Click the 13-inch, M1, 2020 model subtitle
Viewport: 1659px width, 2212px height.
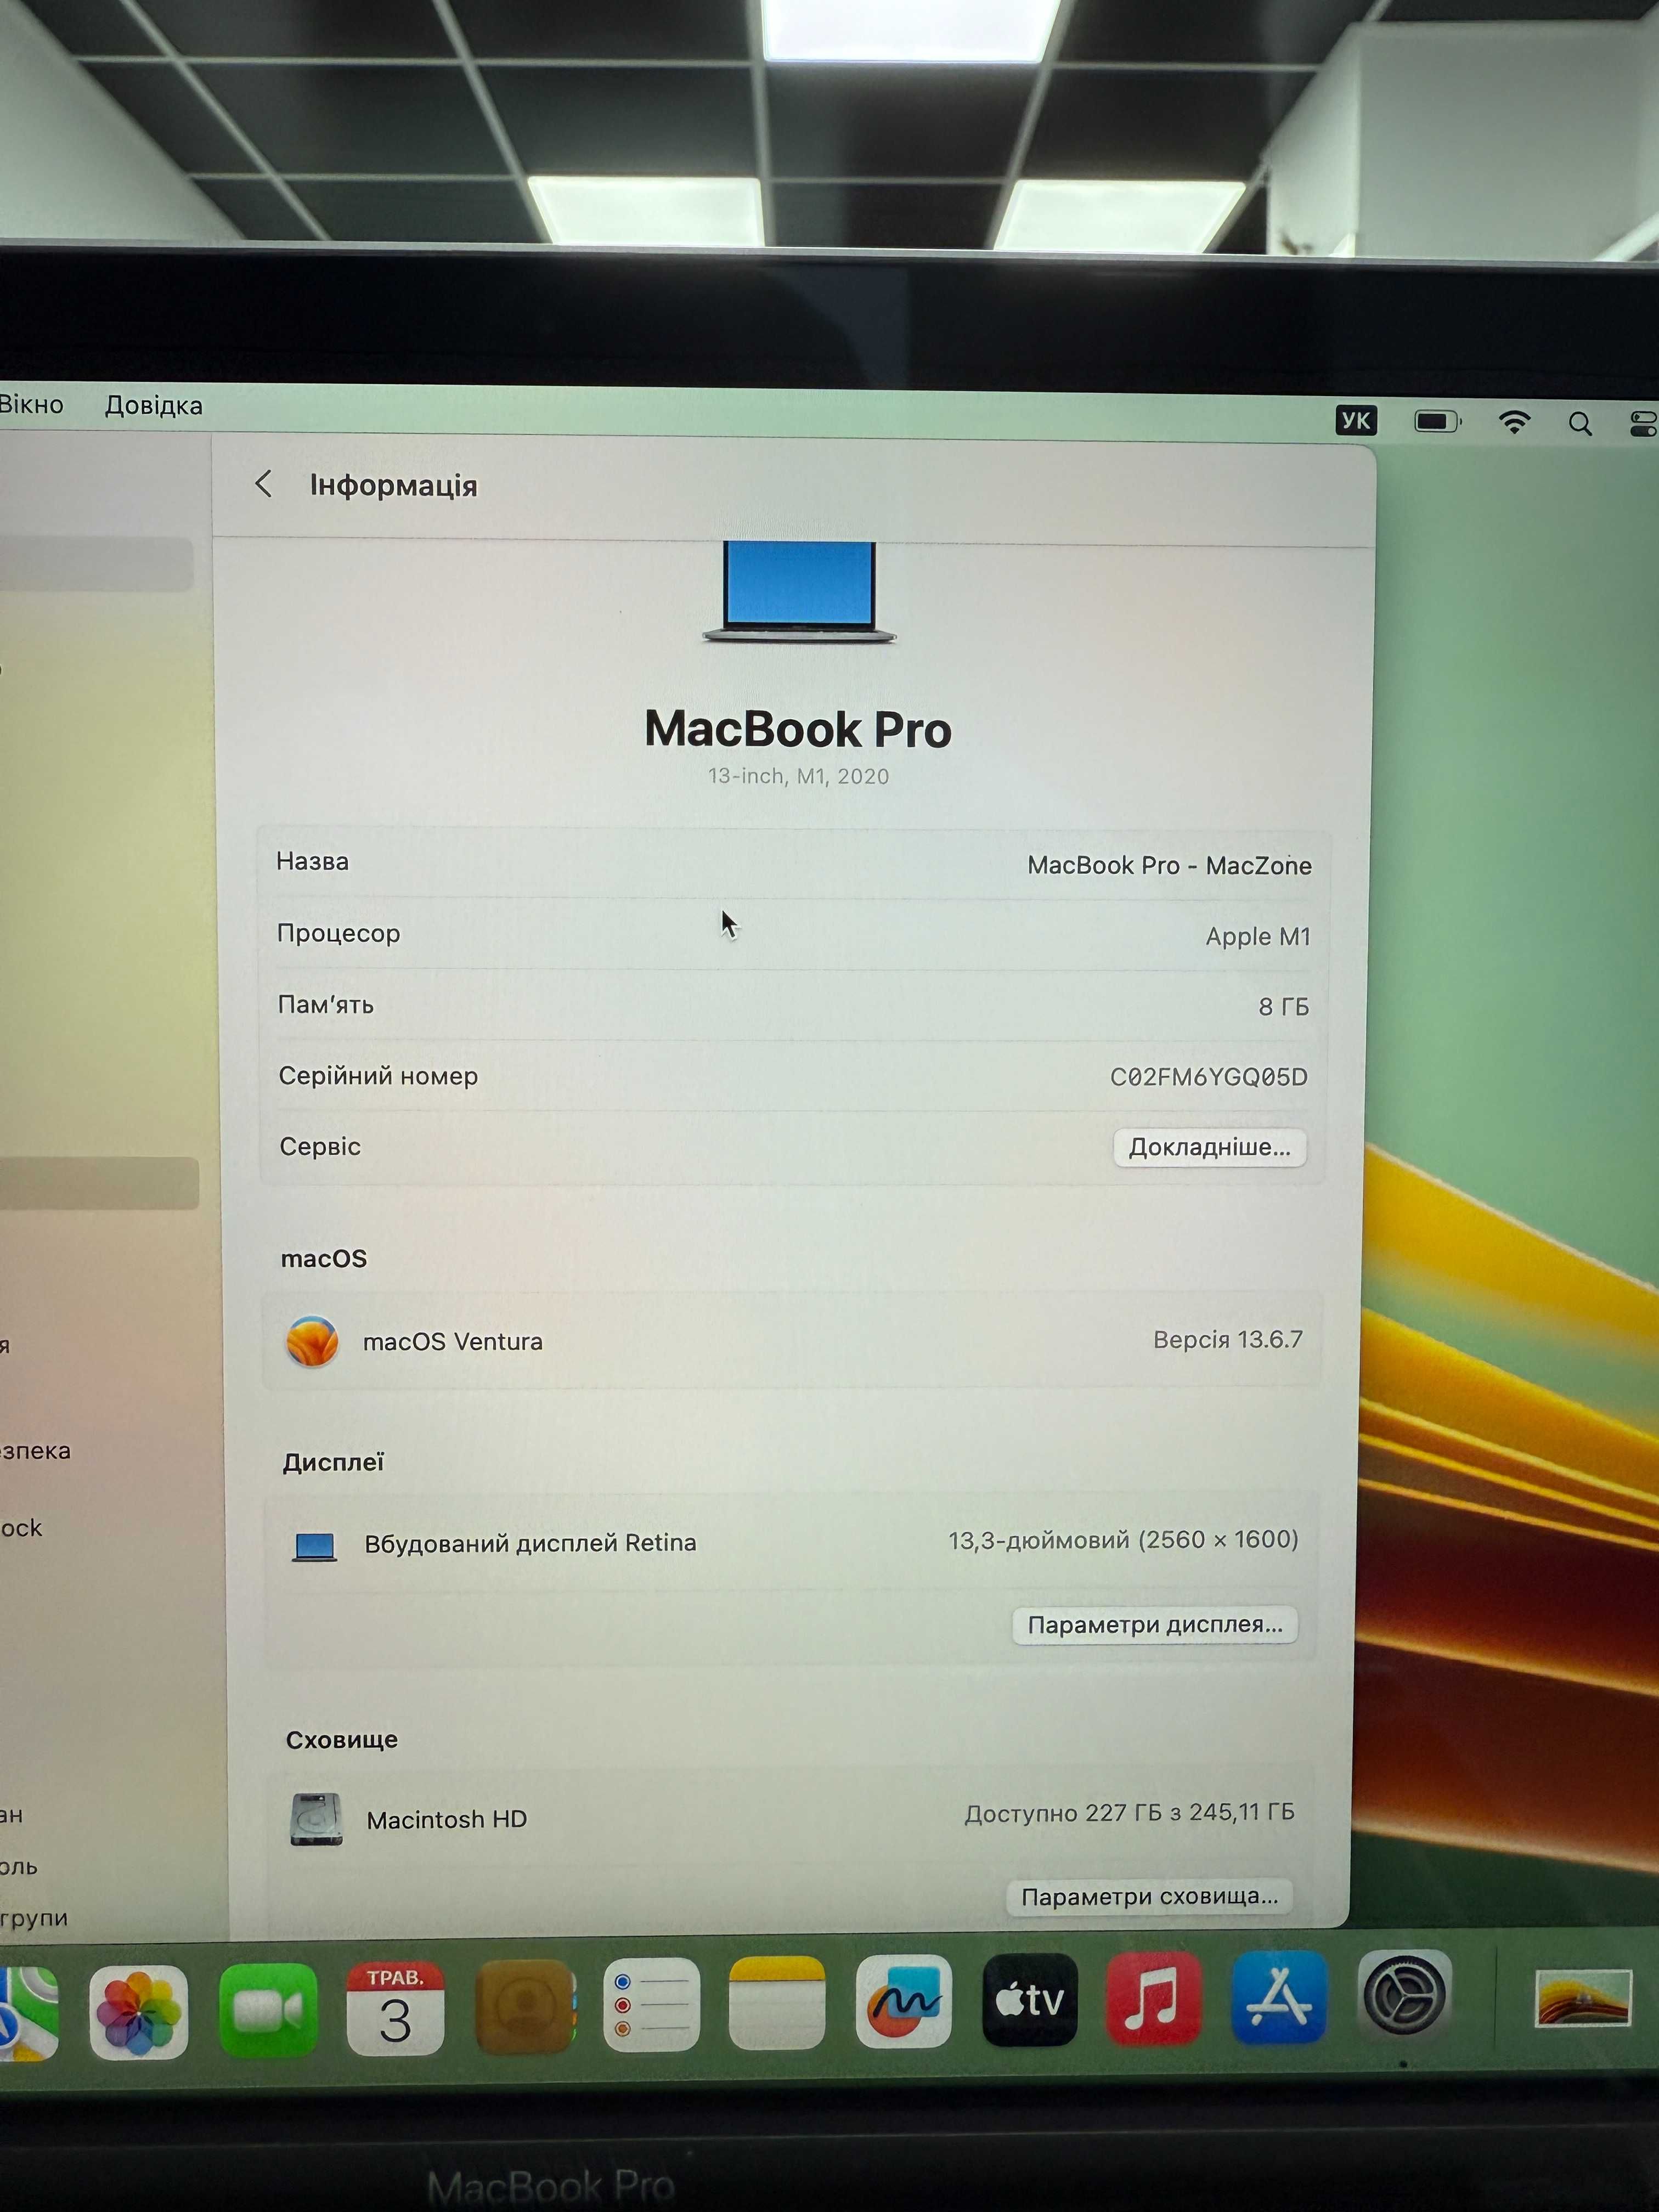point(798,776)
